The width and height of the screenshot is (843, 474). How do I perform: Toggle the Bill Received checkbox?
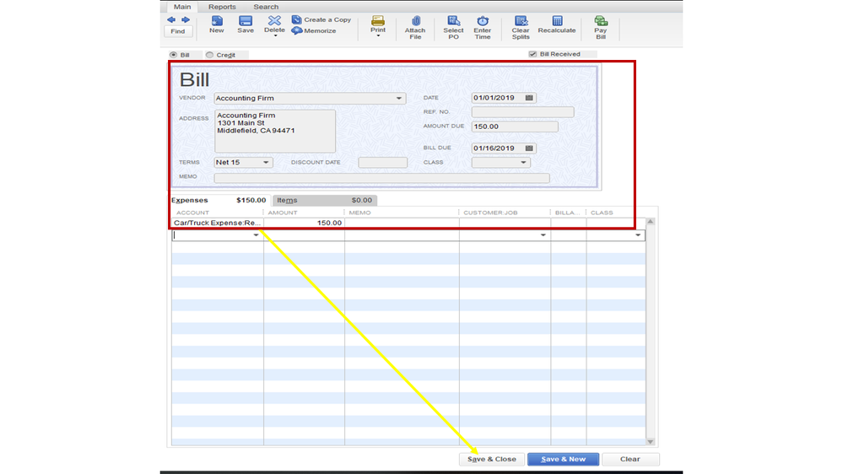tap(532, 54)
